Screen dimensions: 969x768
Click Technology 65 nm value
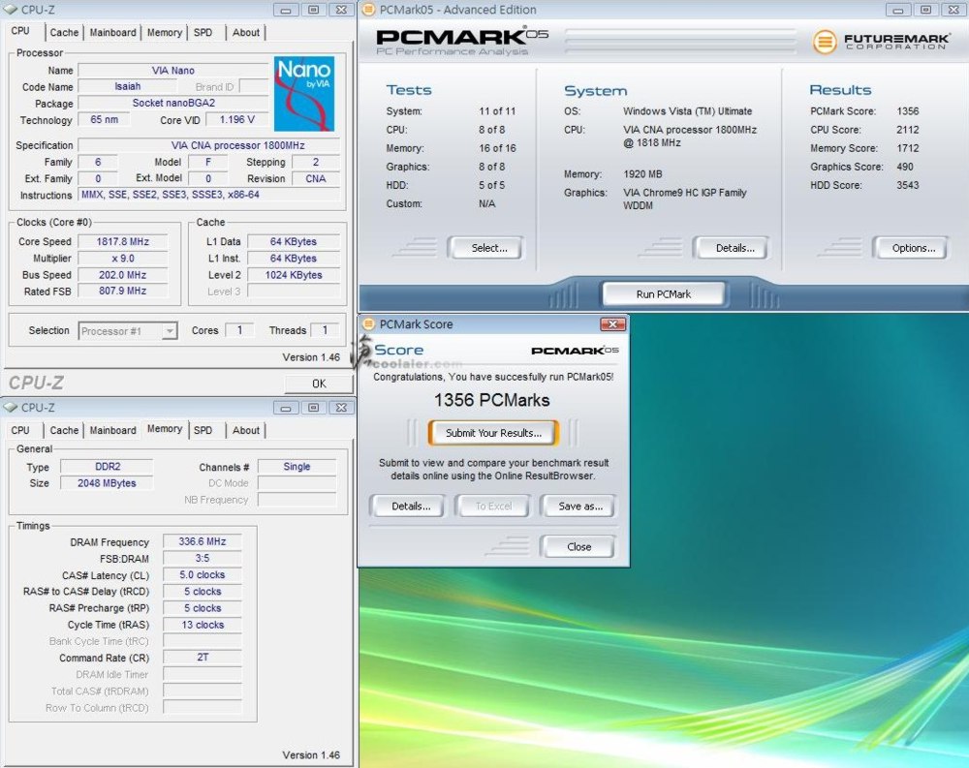[104, 119]
